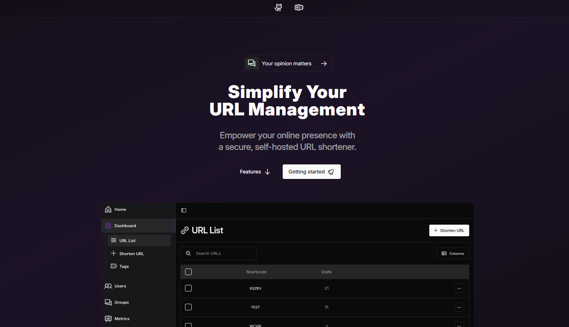Sort by the Shortcode column header
The width and height of the screenshot is (569, 327).
tap(257, 272)
